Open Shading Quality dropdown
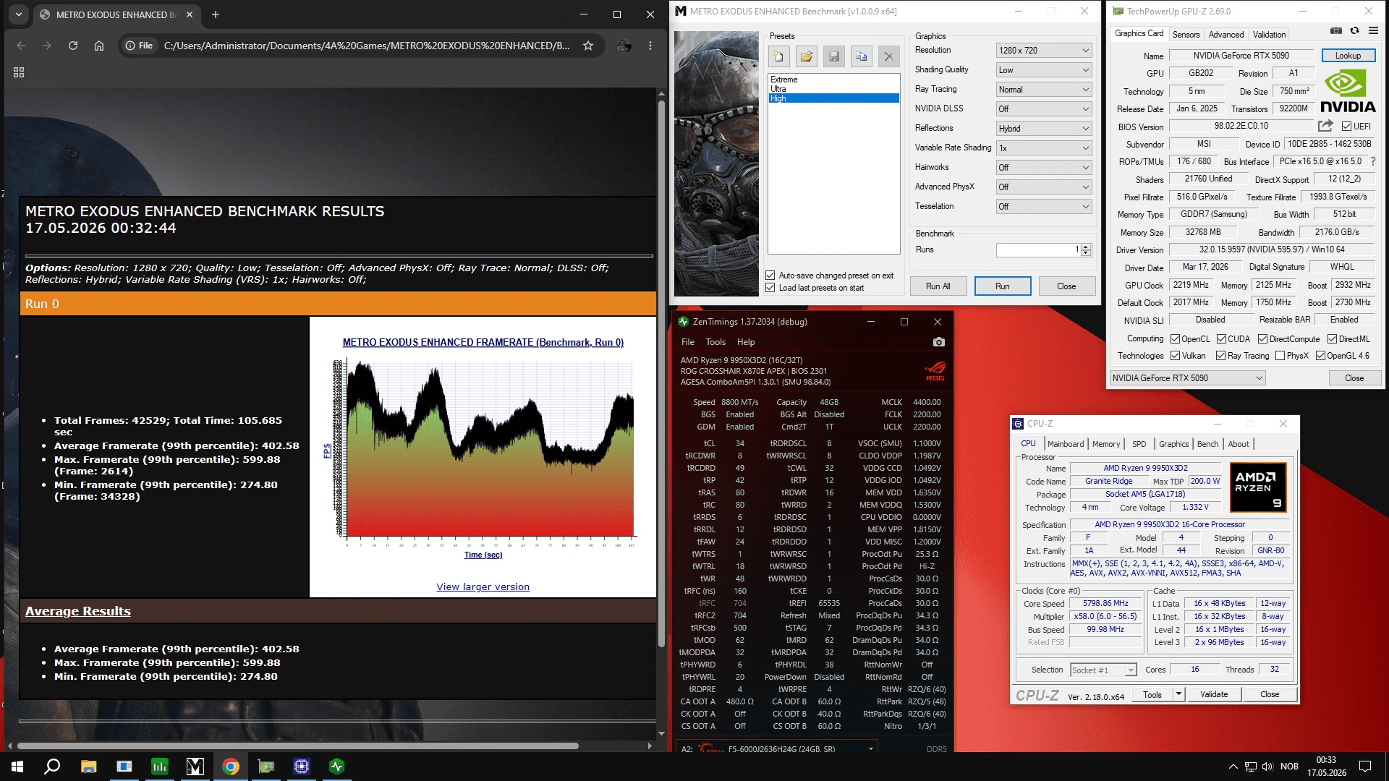1389x781 pixels. [1044, 70]
